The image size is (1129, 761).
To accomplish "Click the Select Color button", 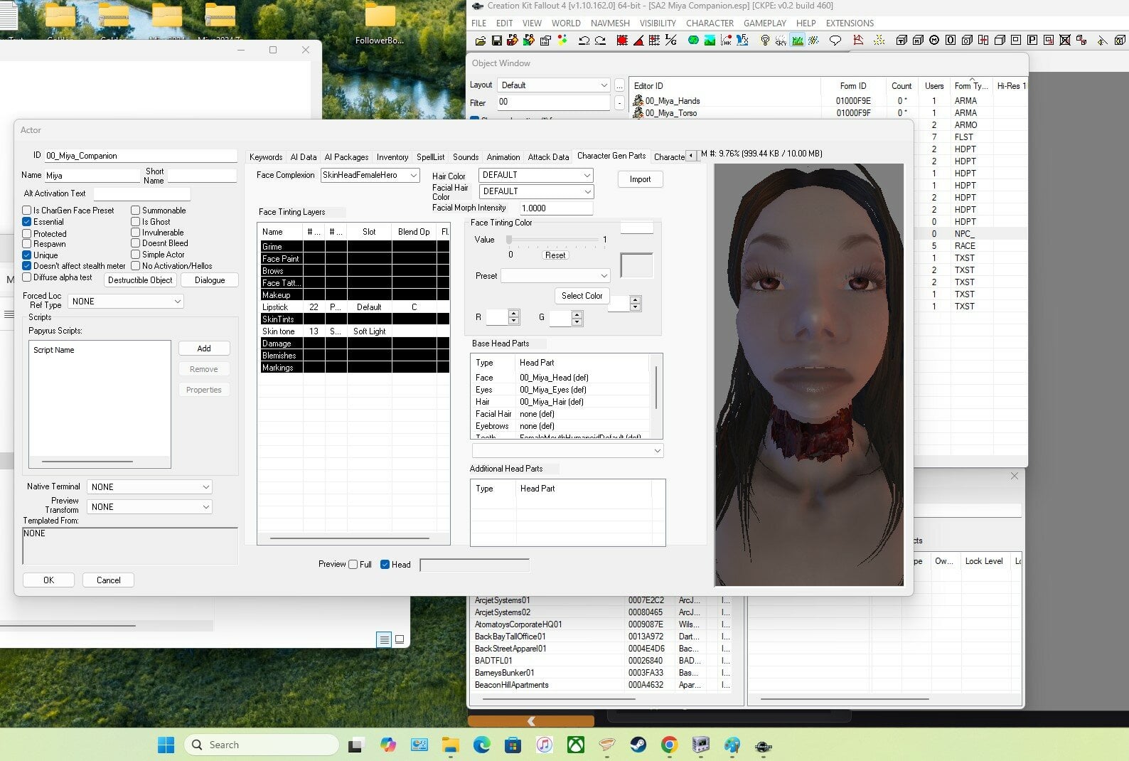I will coord(582,296).
